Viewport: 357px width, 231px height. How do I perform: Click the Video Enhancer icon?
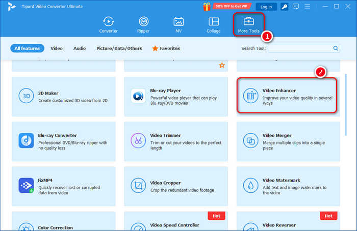(251, 96)
